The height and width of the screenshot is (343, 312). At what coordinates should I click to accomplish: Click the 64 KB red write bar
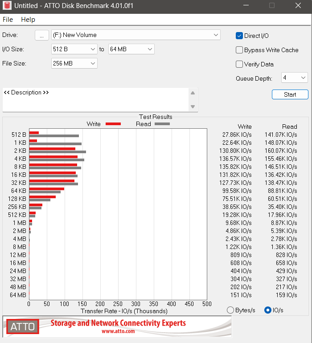pyautogui.click(x=47, y=189)
